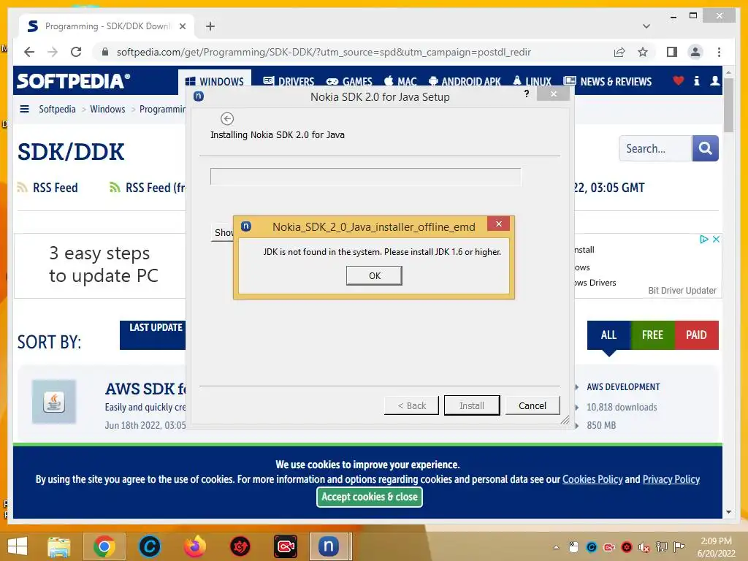Image resolution: width=748 pixels, height=561 pixels.
Task: Bookmark this page with star icon
Action: pyautogui.click(x=643, y=52)
